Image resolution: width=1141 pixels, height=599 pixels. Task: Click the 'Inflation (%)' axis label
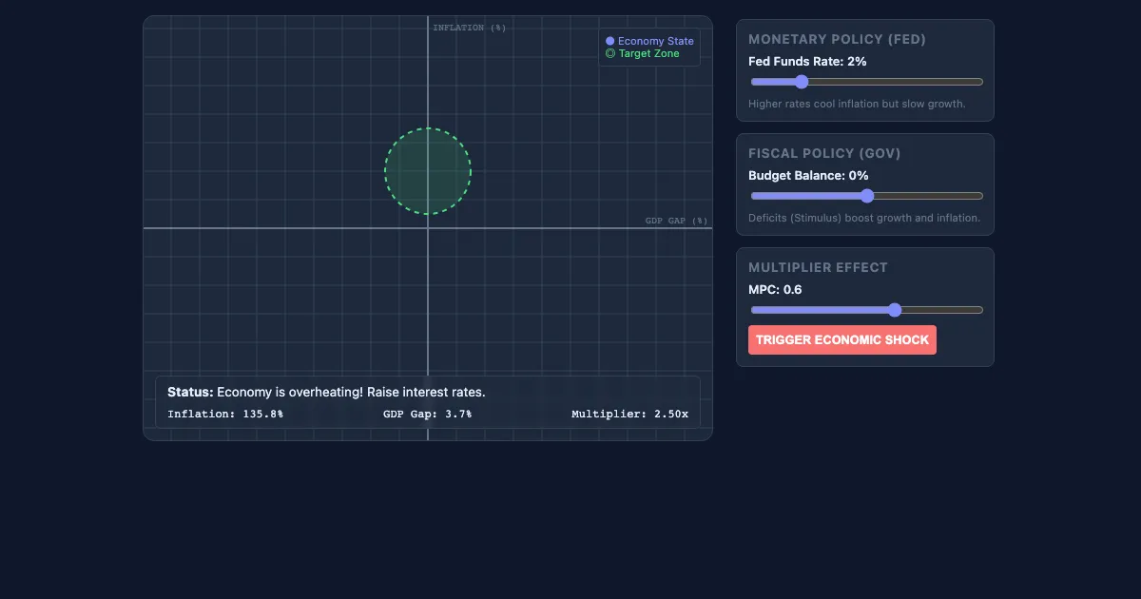[x=470, y=28]
